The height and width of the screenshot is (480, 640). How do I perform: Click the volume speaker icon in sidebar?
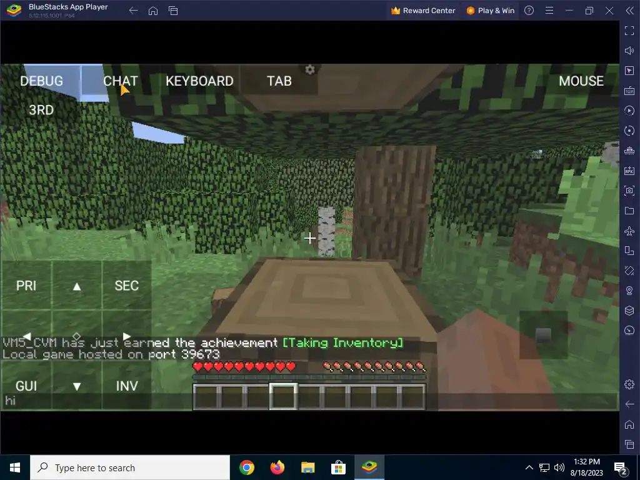click(x=629, y=51)
